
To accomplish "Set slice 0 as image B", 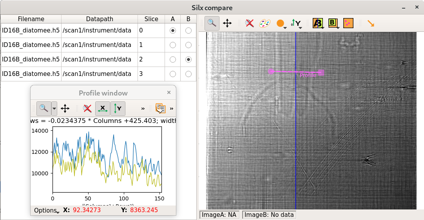I will tap(188, 31).
